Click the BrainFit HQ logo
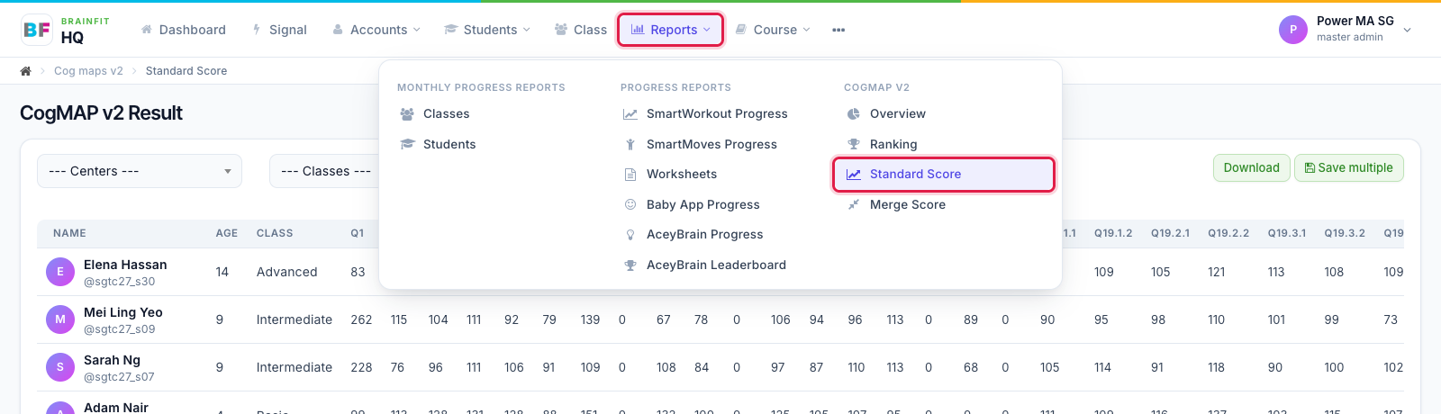The height and width of the screenshot is (414, 1441). 66,30
